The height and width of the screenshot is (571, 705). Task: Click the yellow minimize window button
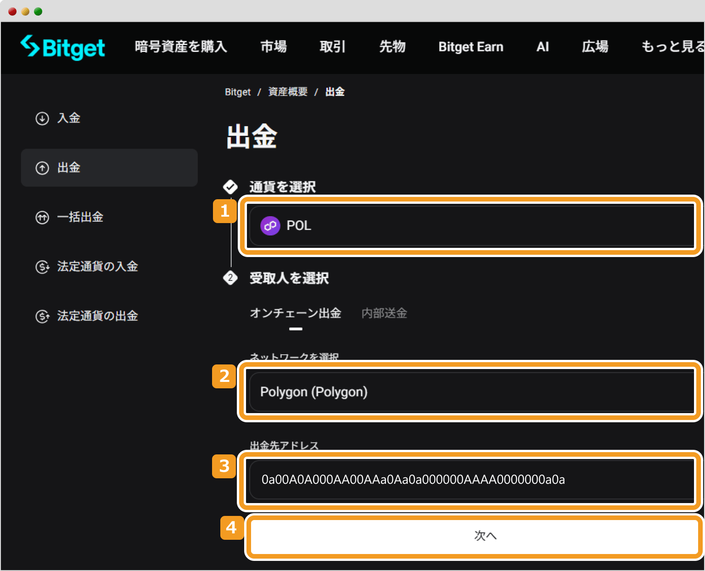25,11
